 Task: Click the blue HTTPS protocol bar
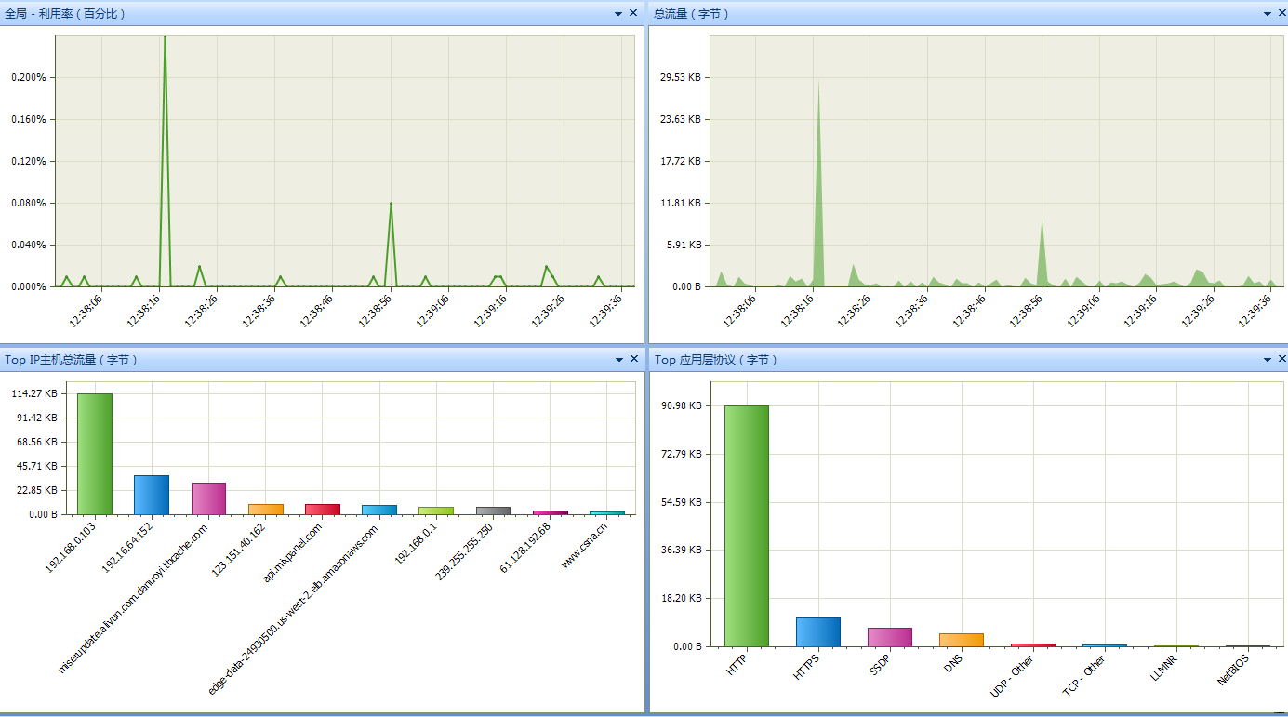click(x=818, y=631)
